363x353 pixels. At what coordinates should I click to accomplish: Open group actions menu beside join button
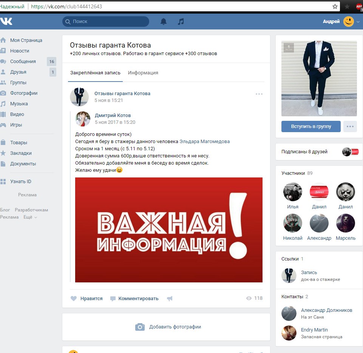coord(350,126)
